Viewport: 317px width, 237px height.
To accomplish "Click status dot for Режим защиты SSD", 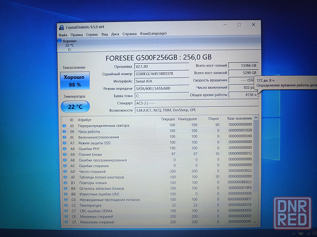I will point(64,143).
